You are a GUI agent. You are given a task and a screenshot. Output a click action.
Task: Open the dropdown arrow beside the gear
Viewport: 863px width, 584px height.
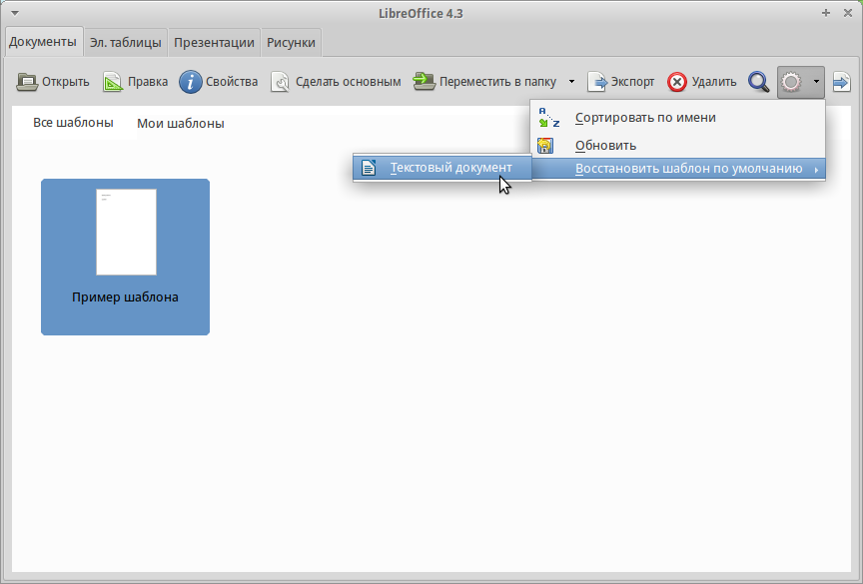coord(816,82)
